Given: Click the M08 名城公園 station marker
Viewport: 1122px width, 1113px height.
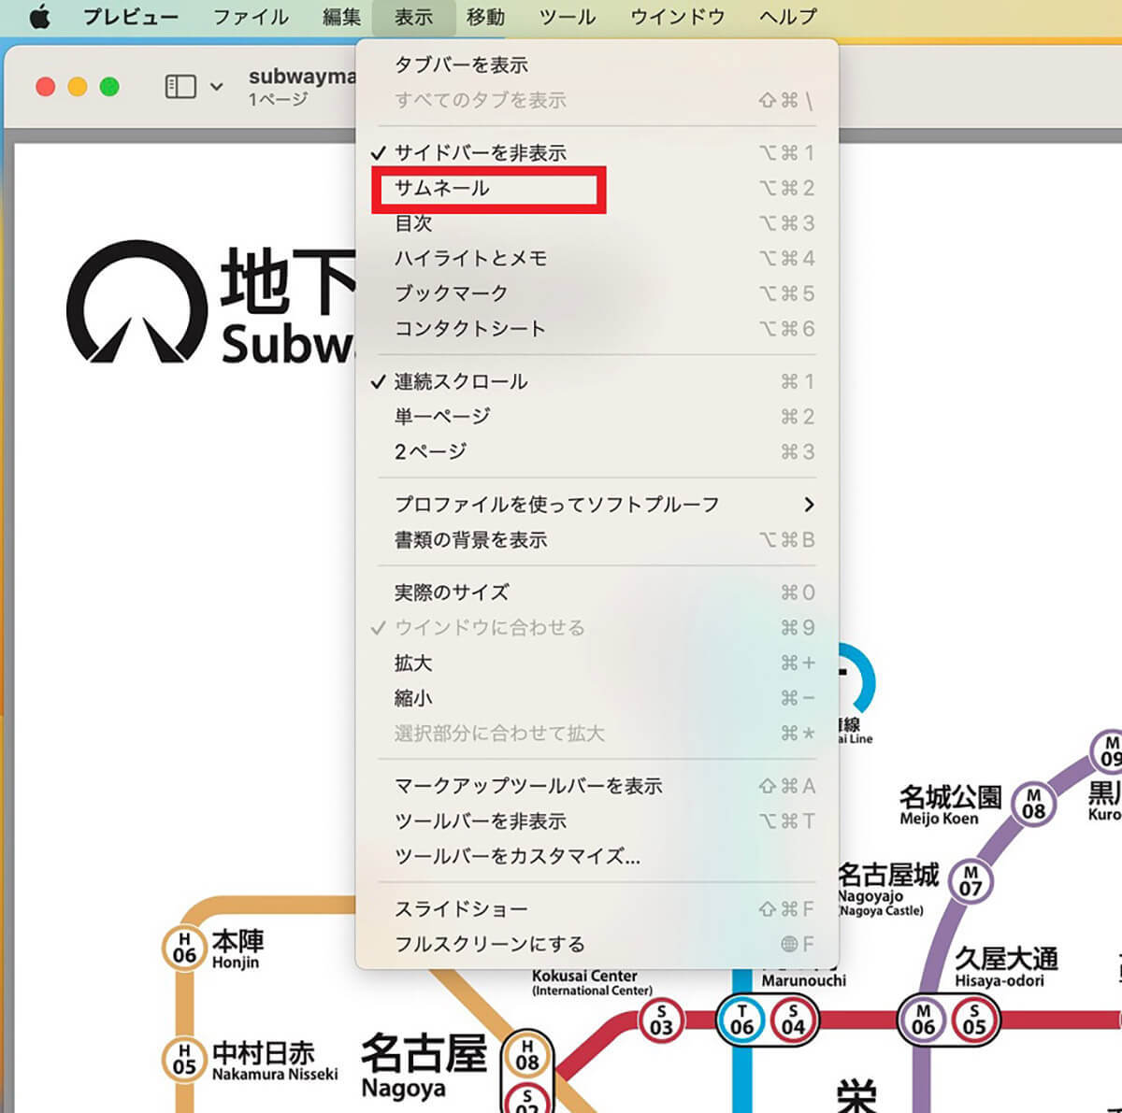Looking at the screenshot, I should coord(1033,804).
